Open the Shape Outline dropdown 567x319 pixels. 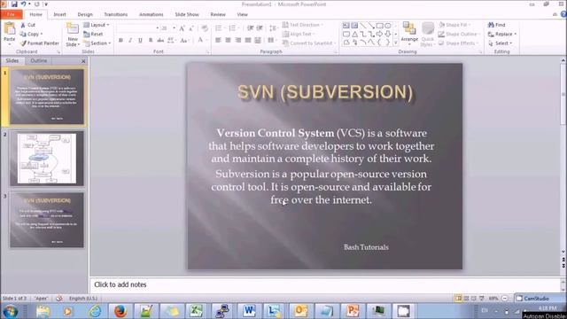click(x=459, y=34)
